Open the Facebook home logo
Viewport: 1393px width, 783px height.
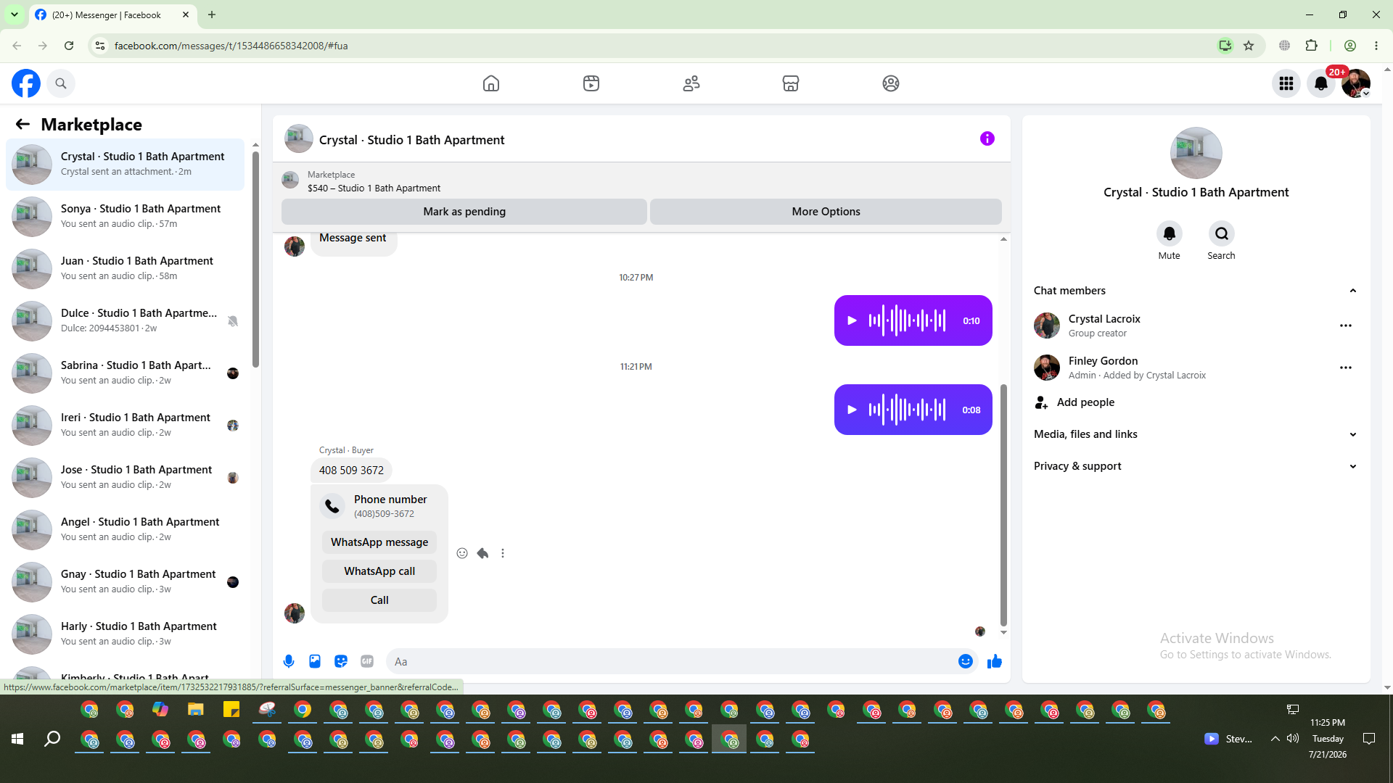pos(26,83)
